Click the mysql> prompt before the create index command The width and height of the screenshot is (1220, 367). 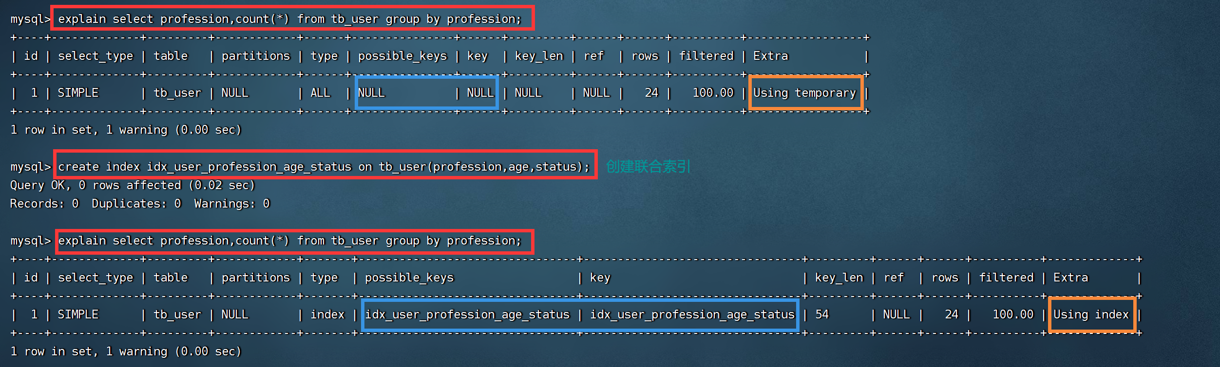31,167
